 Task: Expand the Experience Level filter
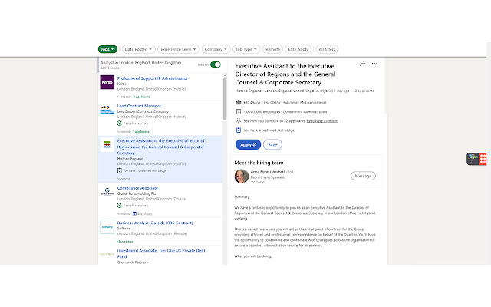178,49
